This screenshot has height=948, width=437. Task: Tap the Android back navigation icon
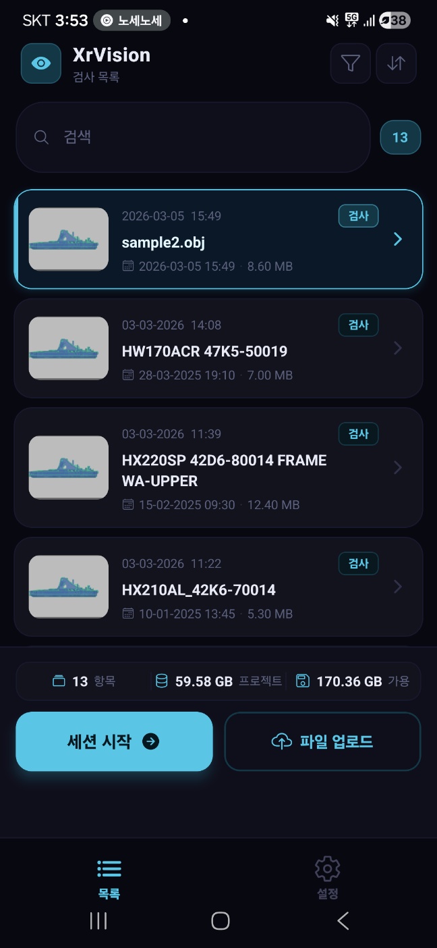click(343, 920)
